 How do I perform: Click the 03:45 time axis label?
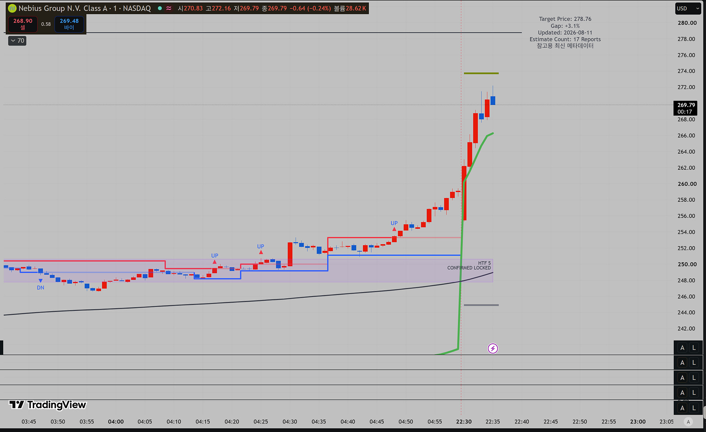[29, 422]
